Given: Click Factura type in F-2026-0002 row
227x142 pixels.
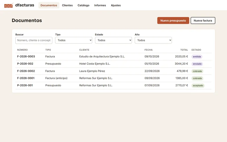Looking at the screenshot, I should coord(50,71).
